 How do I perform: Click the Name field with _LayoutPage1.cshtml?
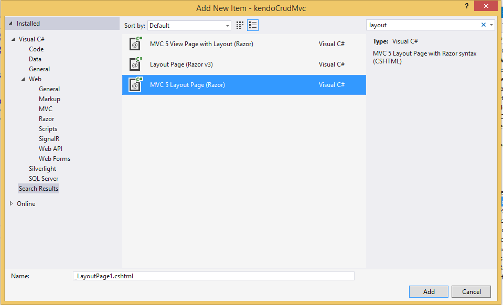[x=213, y=276]
